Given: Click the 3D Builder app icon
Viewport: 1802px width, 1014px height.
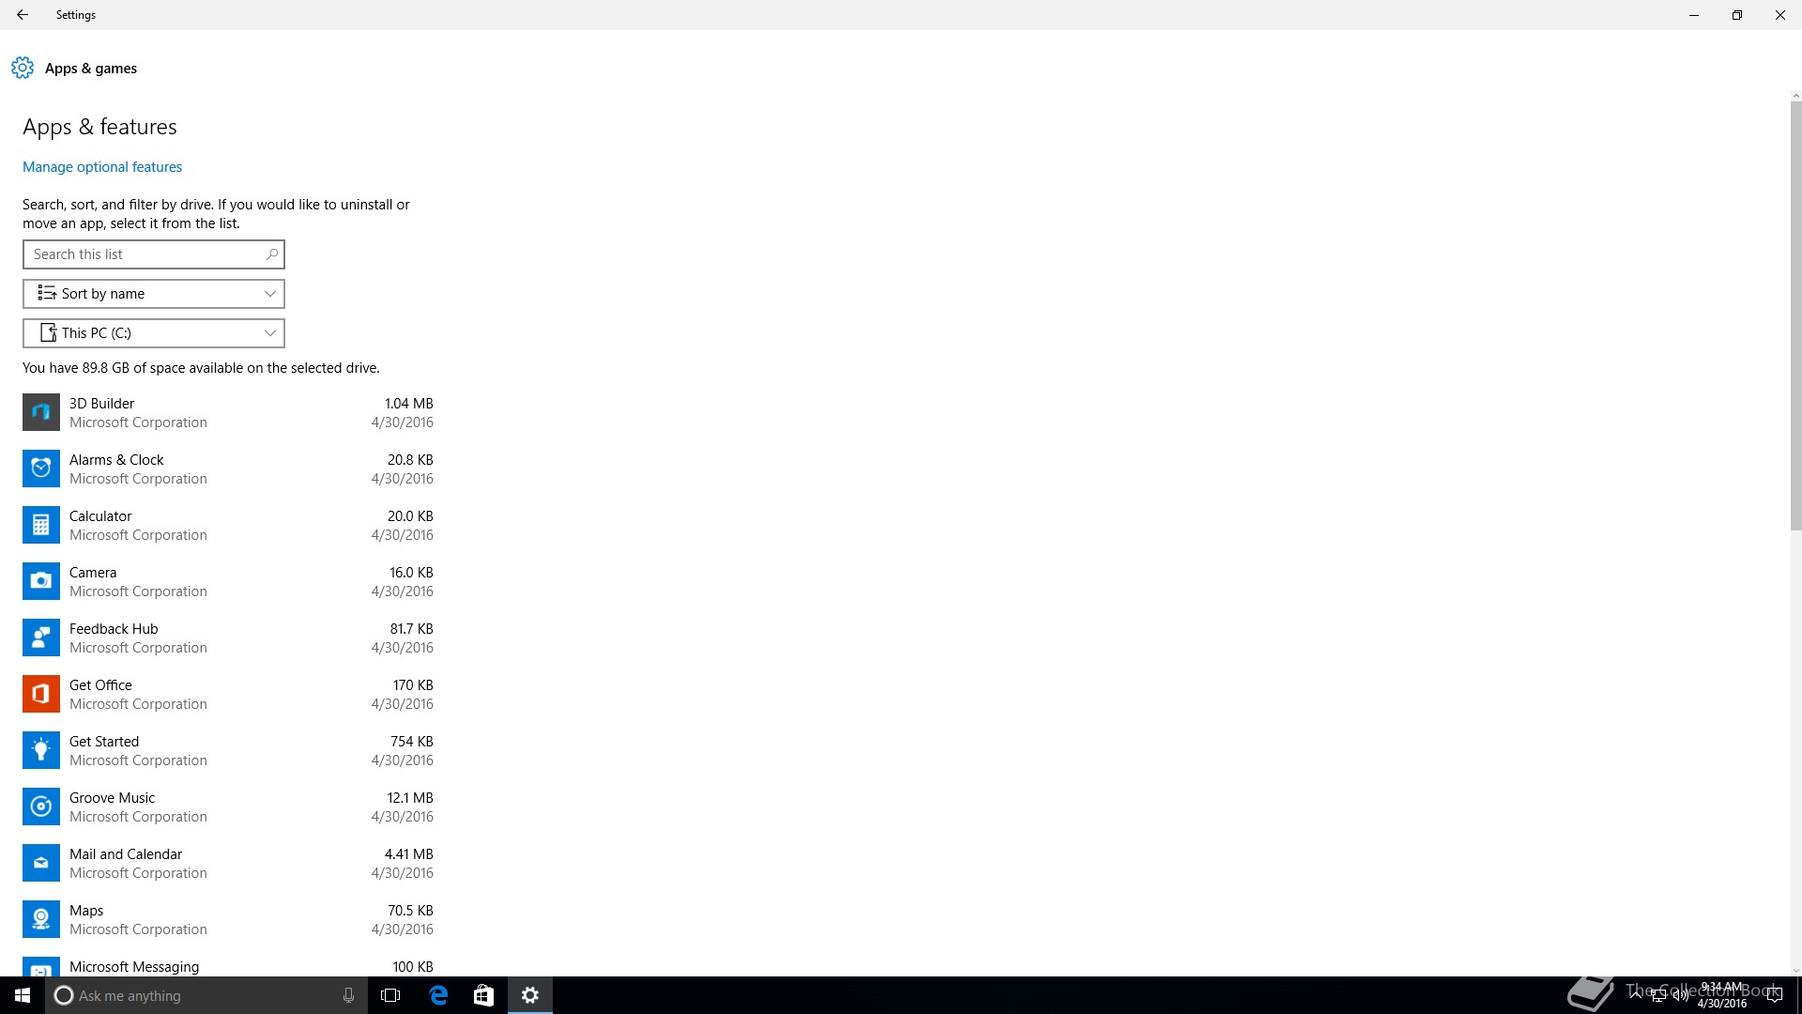Looking at the screenshot, I should tap(41, 412).
